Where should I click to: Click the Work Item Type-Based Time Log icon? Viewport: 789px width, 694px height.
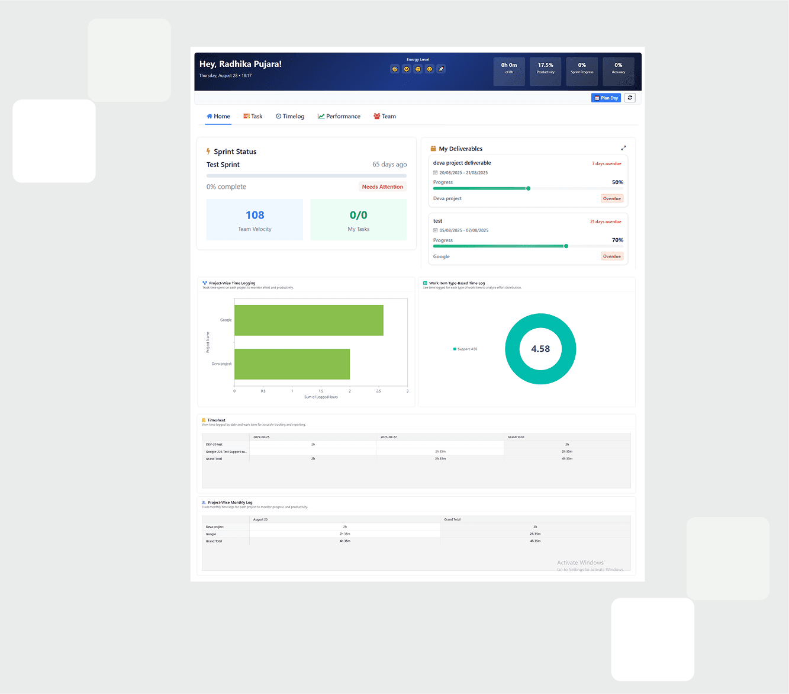tap(425, 283)
